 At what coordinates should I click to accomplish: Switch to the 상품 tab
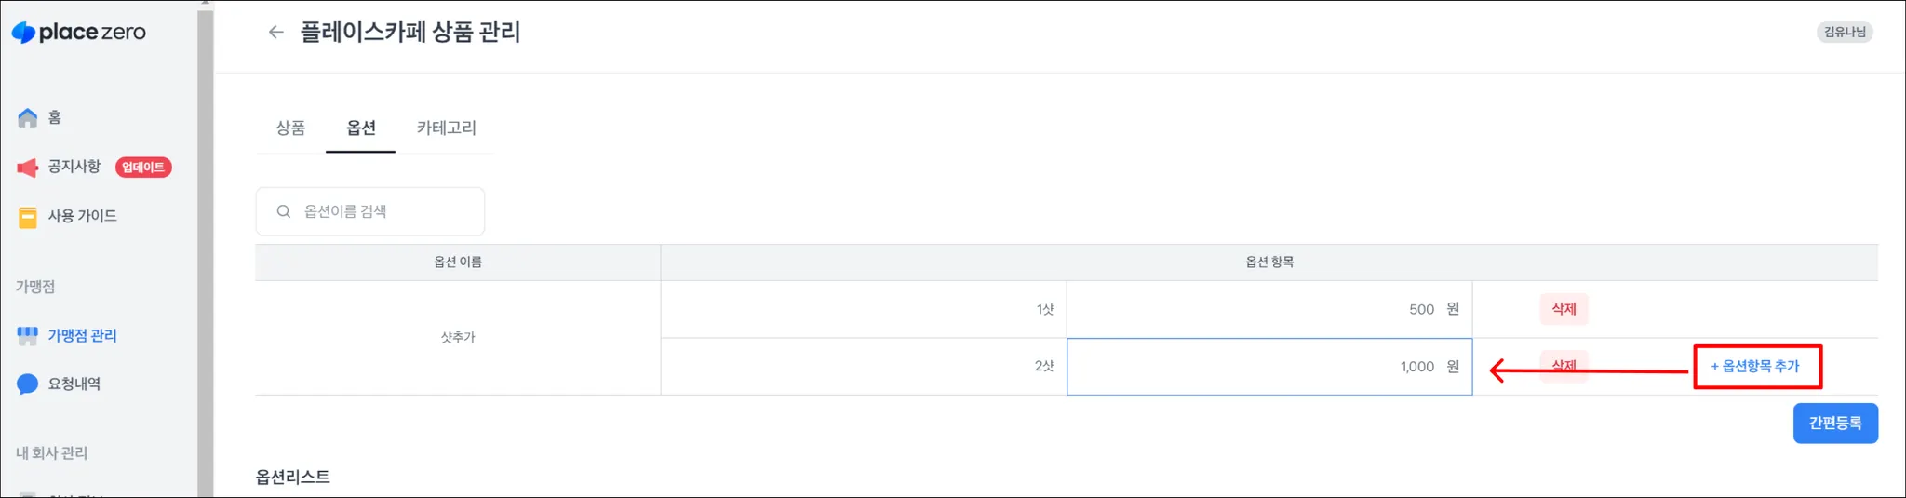point(290,128)
